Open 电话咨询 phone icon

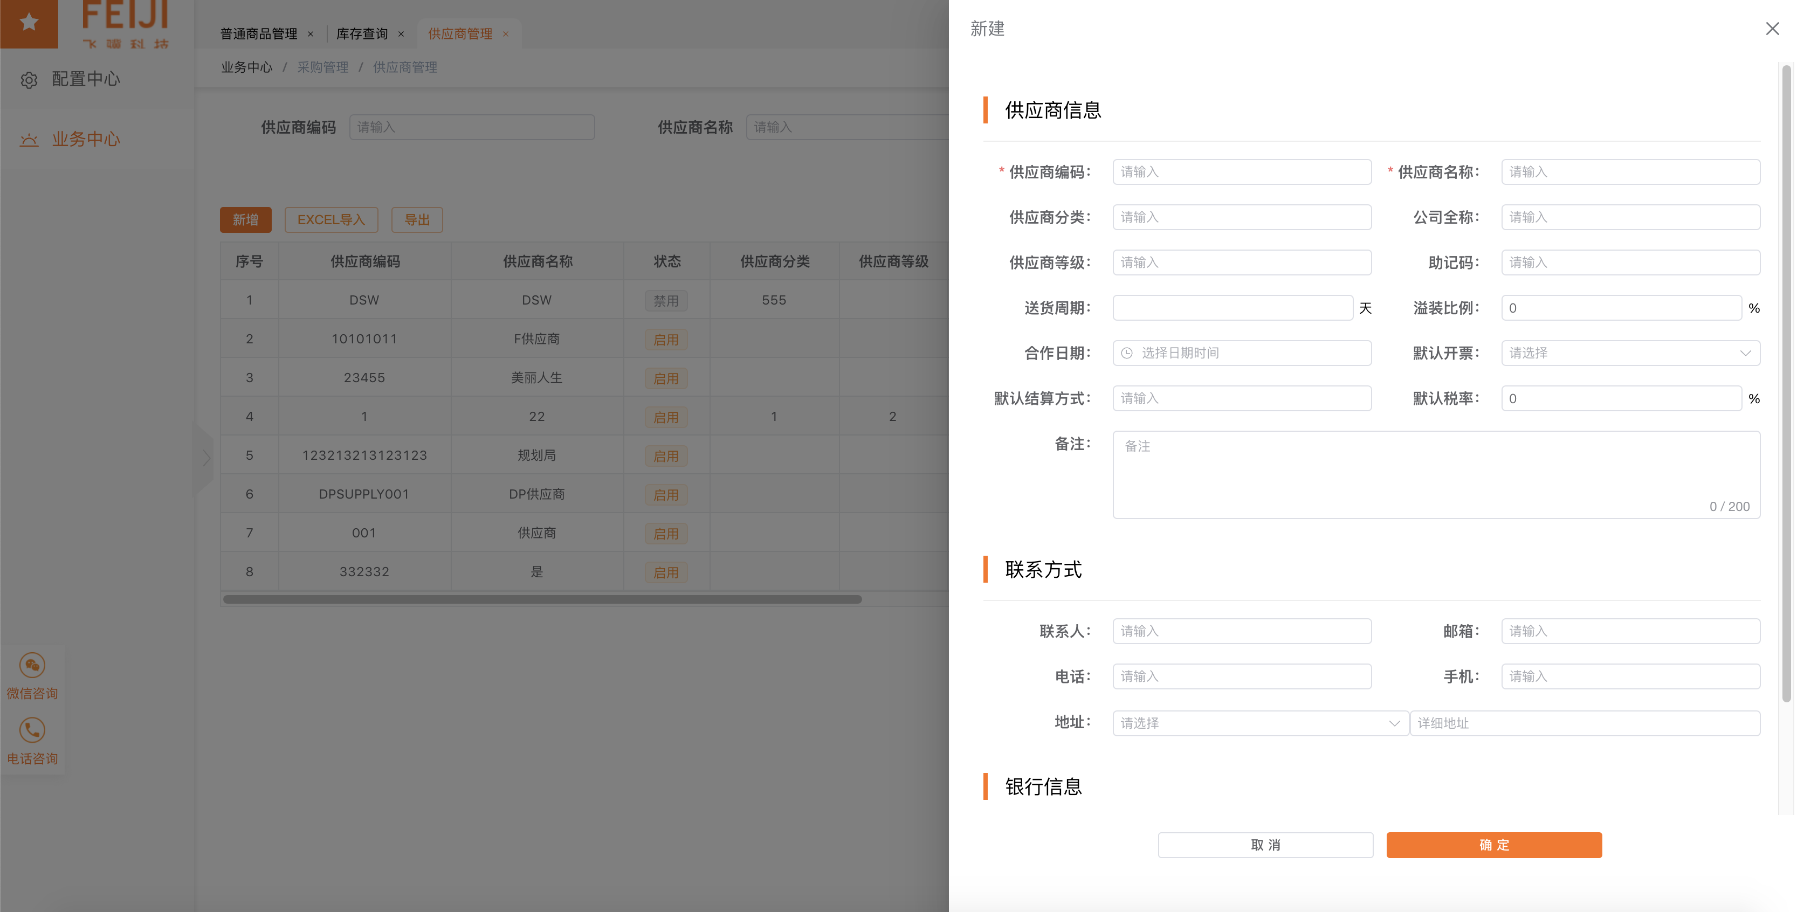click(32, 730)
